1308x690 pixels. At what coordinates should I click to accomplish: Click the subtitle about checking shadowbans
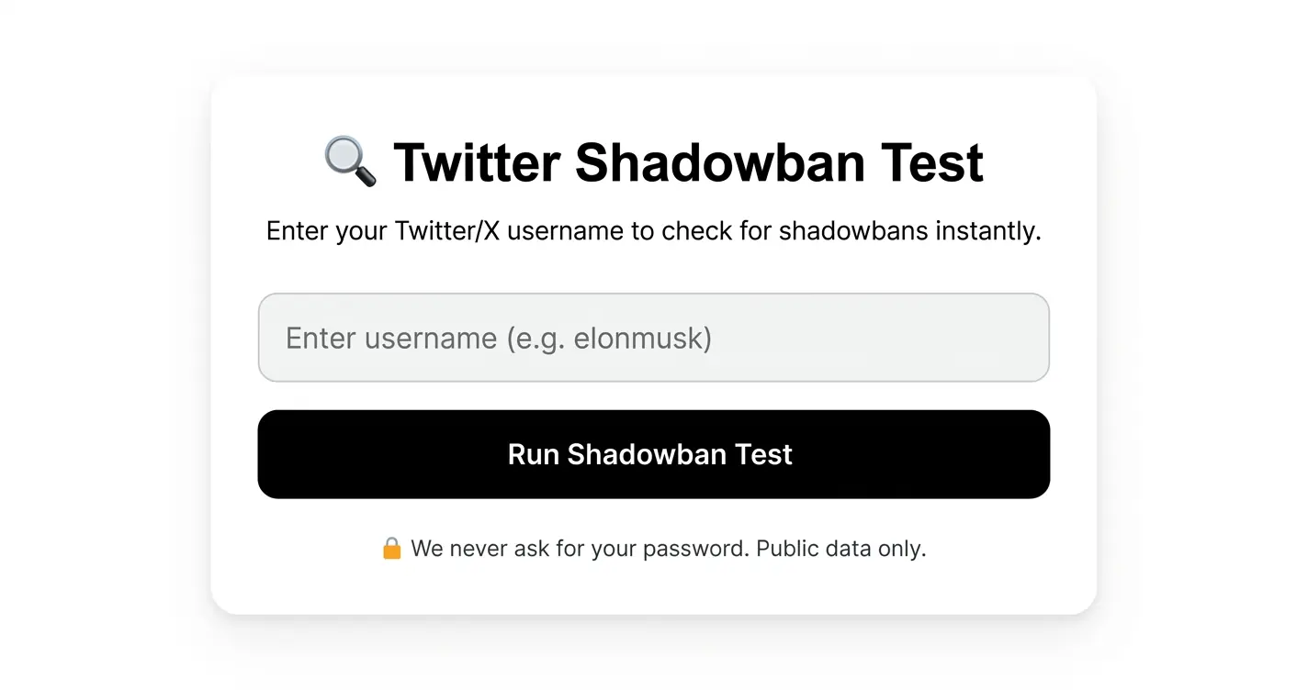pos(653,230)
